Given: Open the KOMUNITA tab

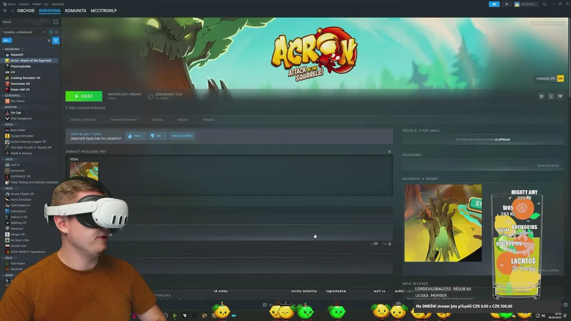Looking at the screenshot, I should [x=75, y=10].
